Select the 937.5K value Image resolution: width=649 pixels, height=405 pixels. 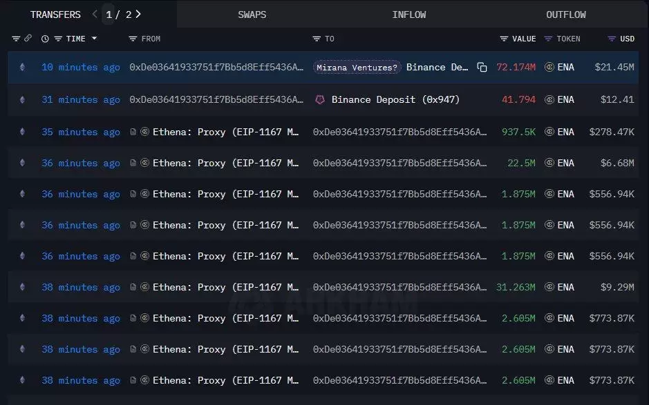click(518, 132)
